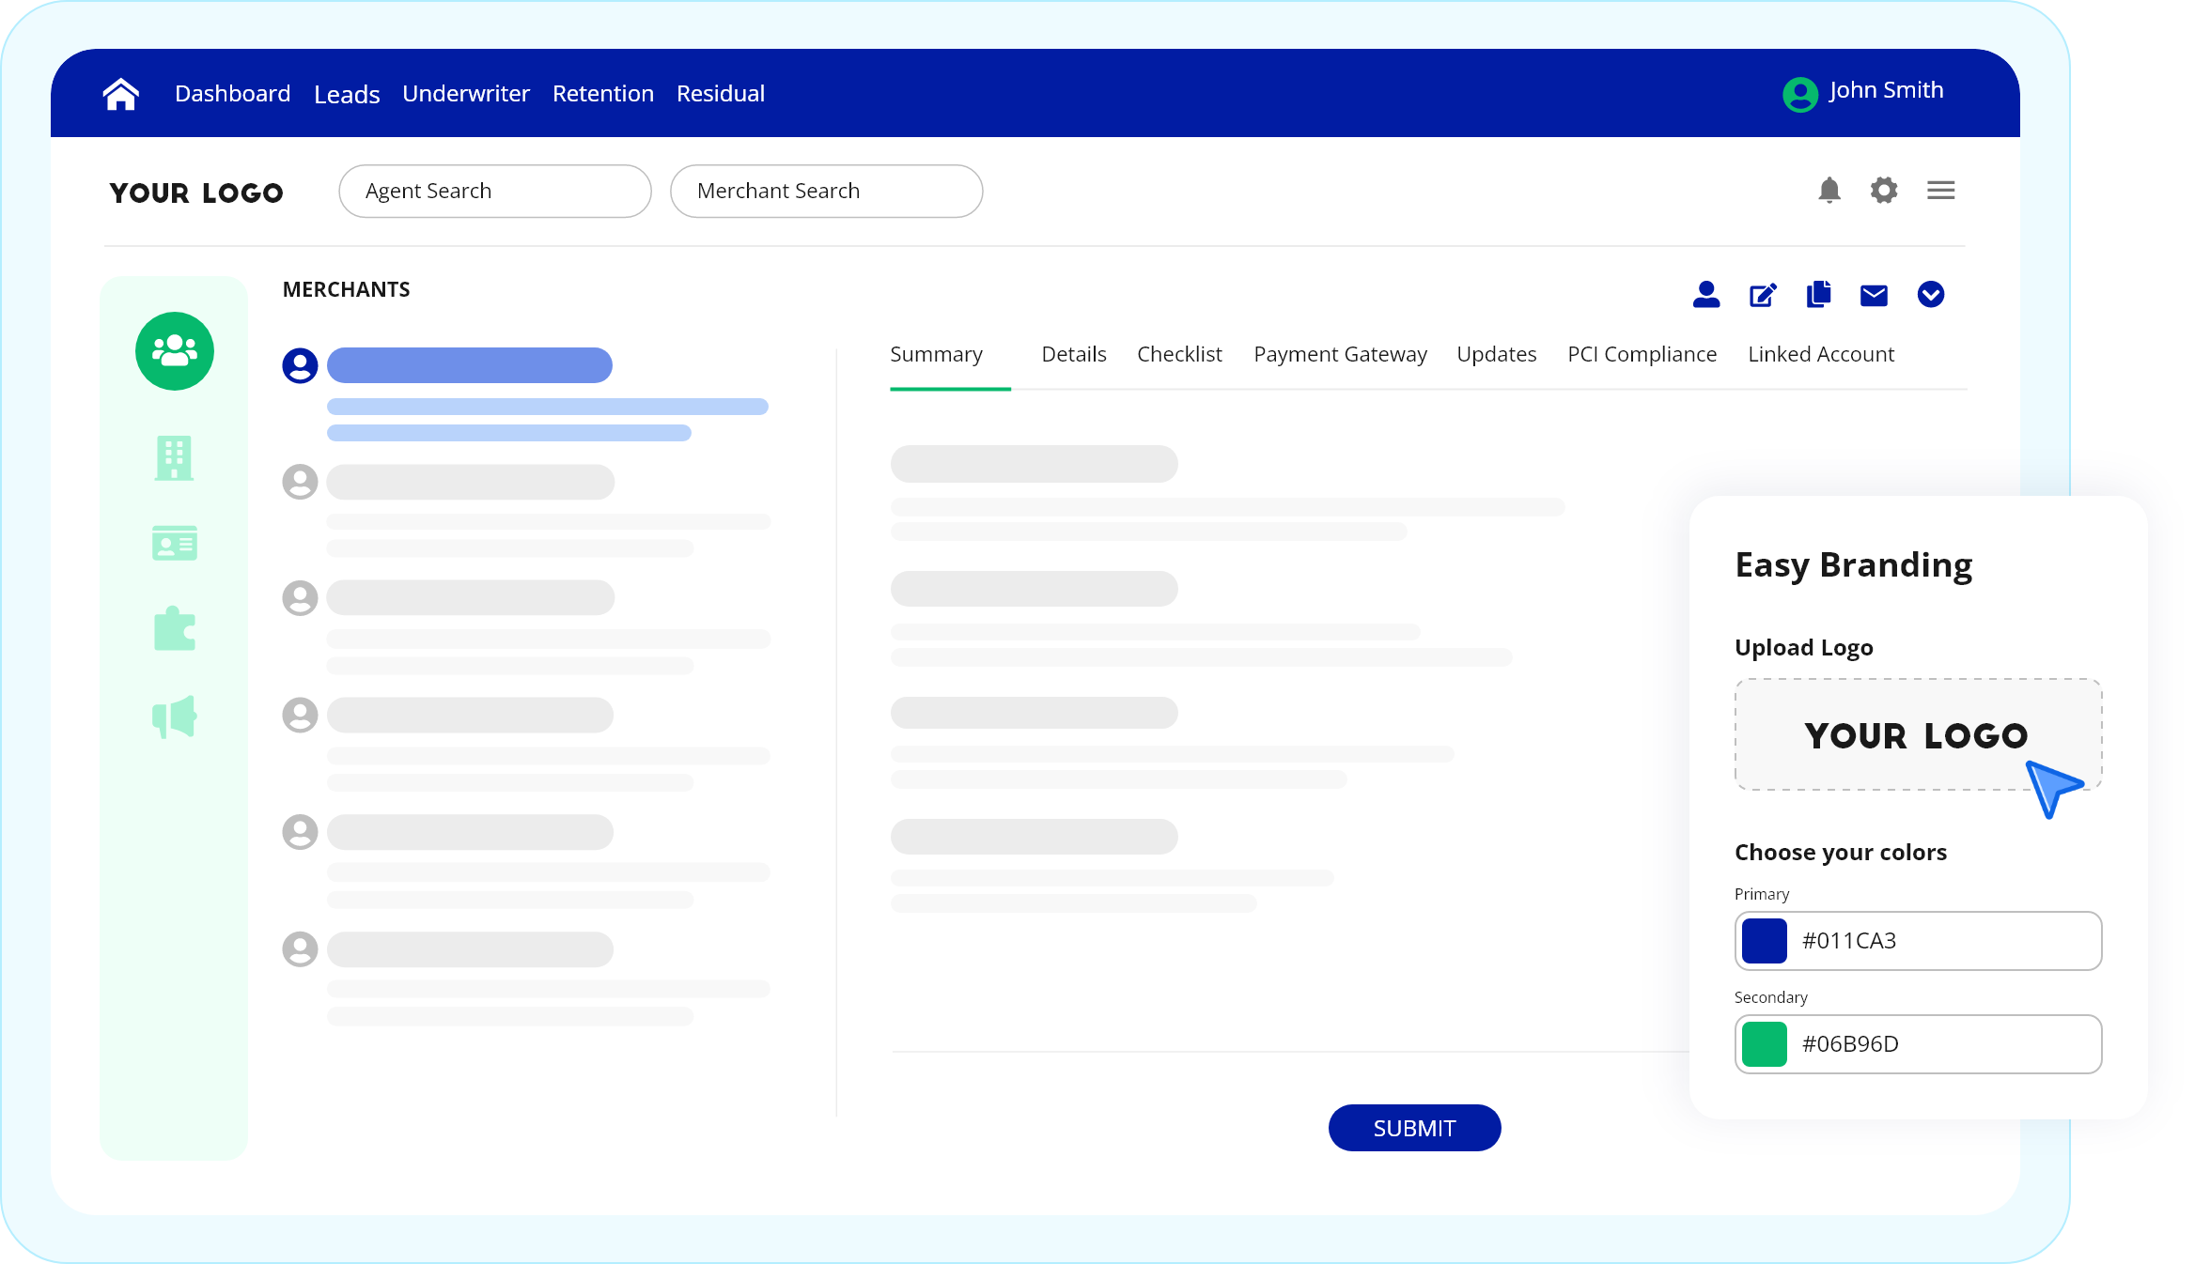Switch to the Checklist tab
This screenshot has height=1264, width=2210.
[x=1179, y=355]
